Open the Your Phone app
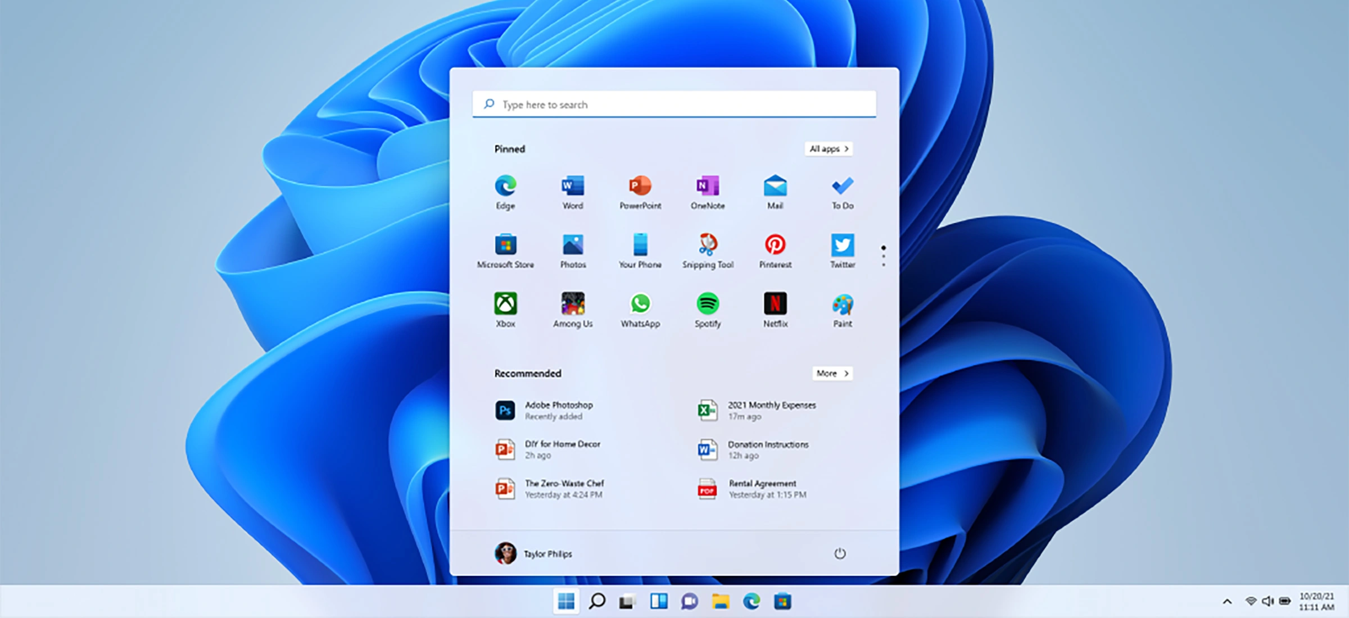 (x=640, y=251)
